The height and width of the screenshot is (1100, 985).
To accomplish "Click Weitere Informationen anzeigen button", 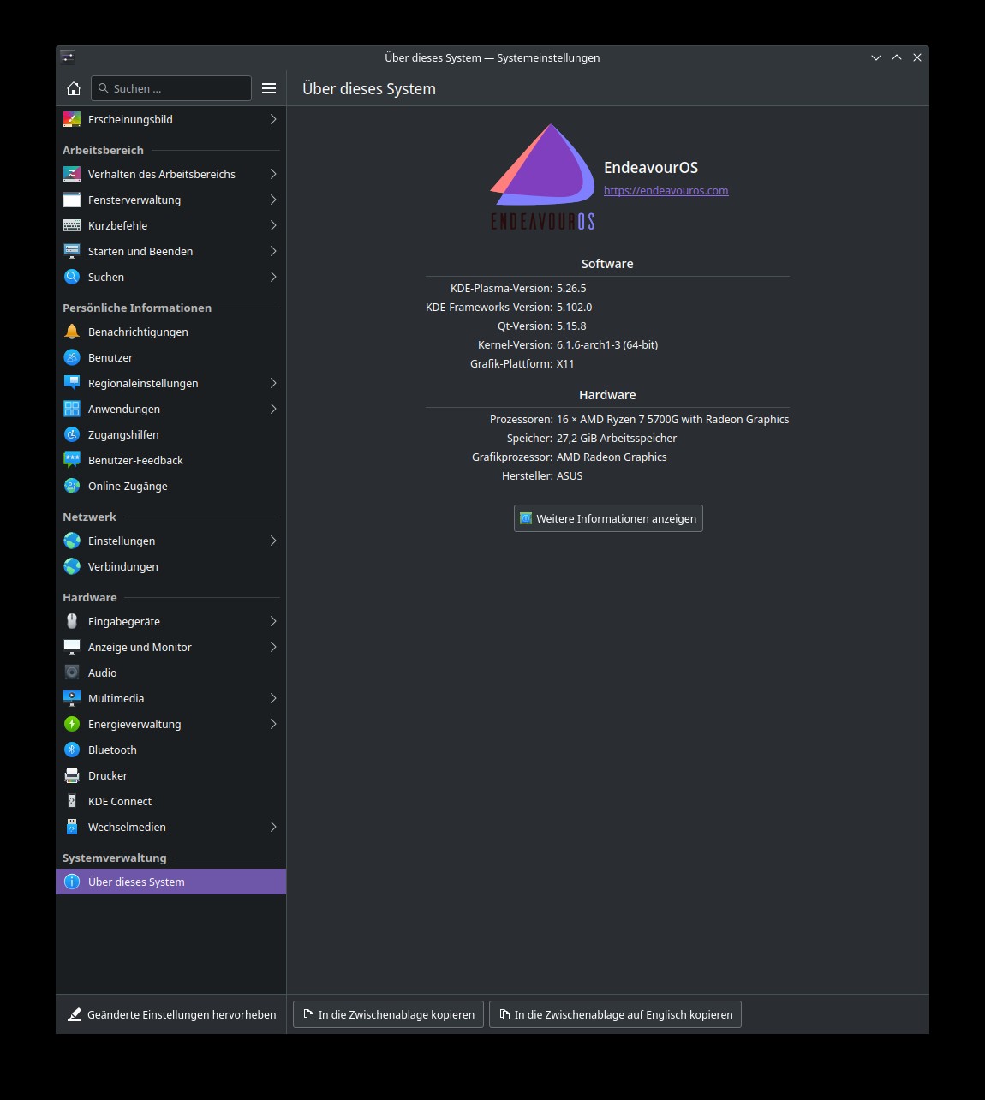I will point(608,518).
